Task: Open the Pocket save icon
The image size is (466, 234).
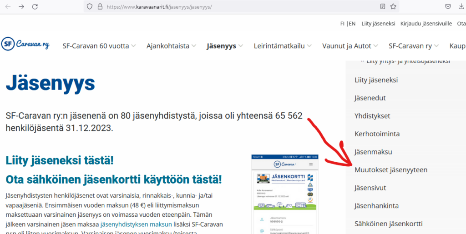Action: pyautogui.click(x=448, y=7)
